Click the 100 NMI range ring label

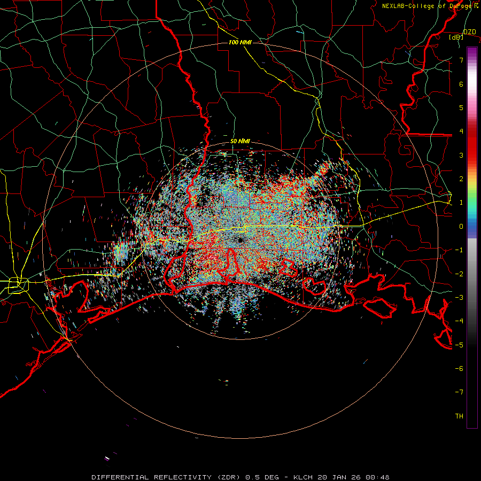[240, 42]
